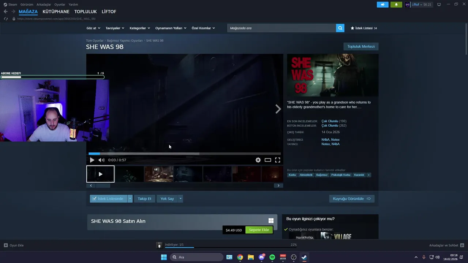
Task: Open the Arkadaşlar ve Sohbet panel
Action: [x=446, y=245]
